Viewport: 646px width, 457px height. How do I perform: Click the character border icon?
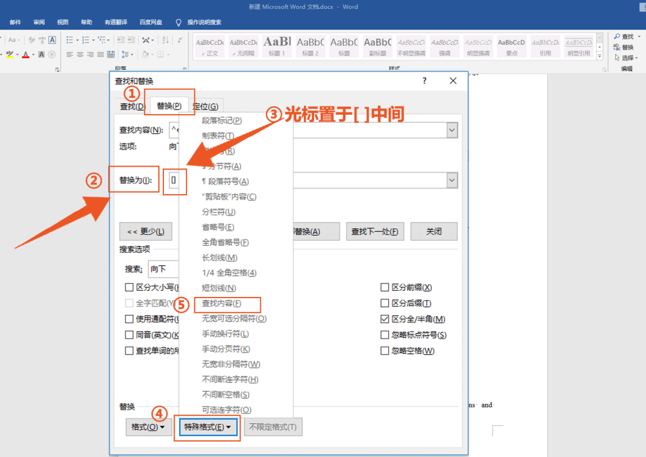[52, 40]
